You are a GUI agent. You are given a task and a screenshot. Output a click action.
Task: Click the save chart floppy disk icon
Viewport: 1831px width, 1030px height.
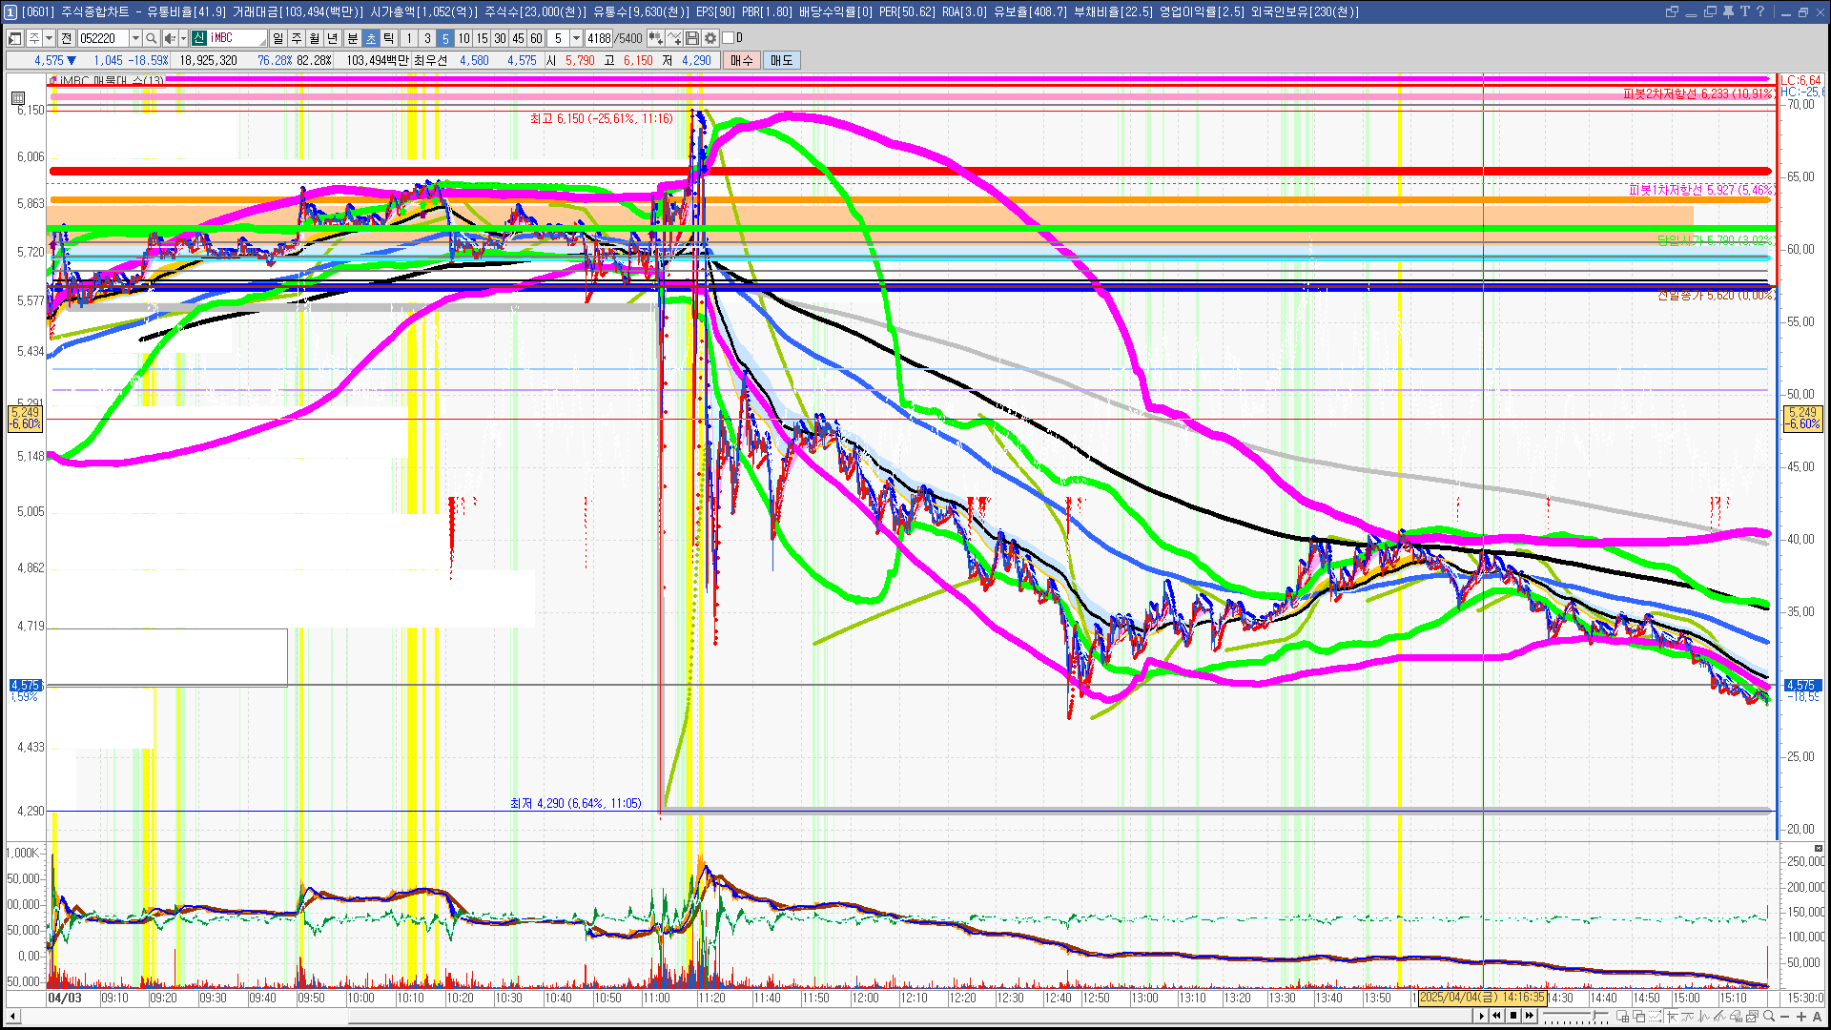tap(692, 38)
